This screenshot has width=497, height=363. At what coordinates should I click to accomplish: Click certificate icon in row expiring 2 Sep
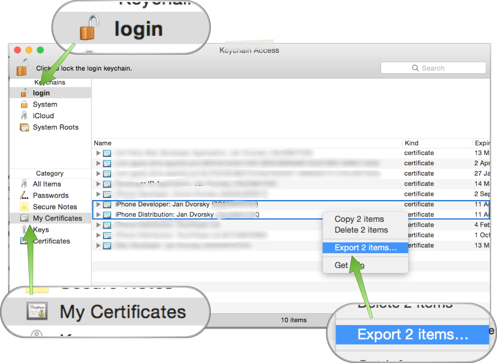(x=107, y=194)
